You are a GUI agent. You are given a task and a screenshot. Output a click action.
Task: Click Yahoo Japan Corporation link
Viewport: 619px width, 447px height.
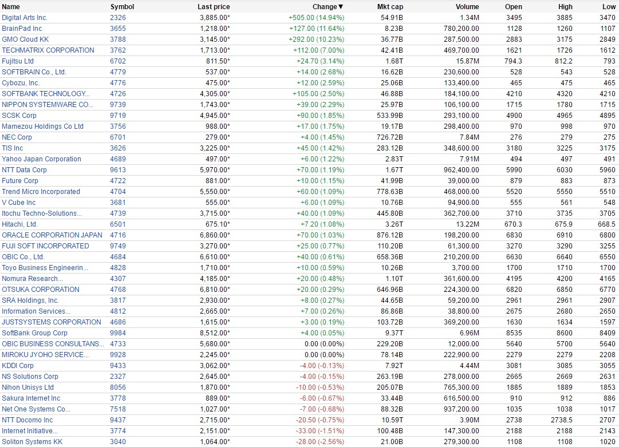41,159
